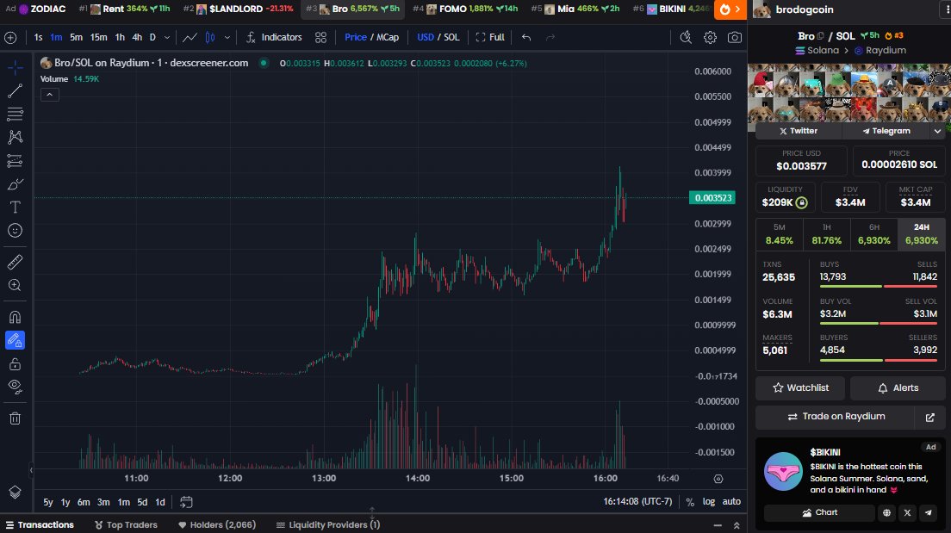Open go-to-date calendar icon
This screenshot has width=951, height=533.
coord(186,502)
